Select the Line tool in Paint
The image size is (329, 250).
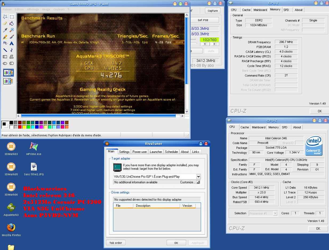point(5,50)
